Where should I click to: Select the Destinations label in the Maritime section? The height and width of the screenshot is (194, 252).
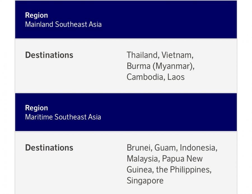click(x=49, y=148)
